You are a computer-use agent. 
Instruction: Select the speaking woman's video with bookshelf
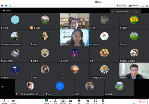[x=74, y=21]
